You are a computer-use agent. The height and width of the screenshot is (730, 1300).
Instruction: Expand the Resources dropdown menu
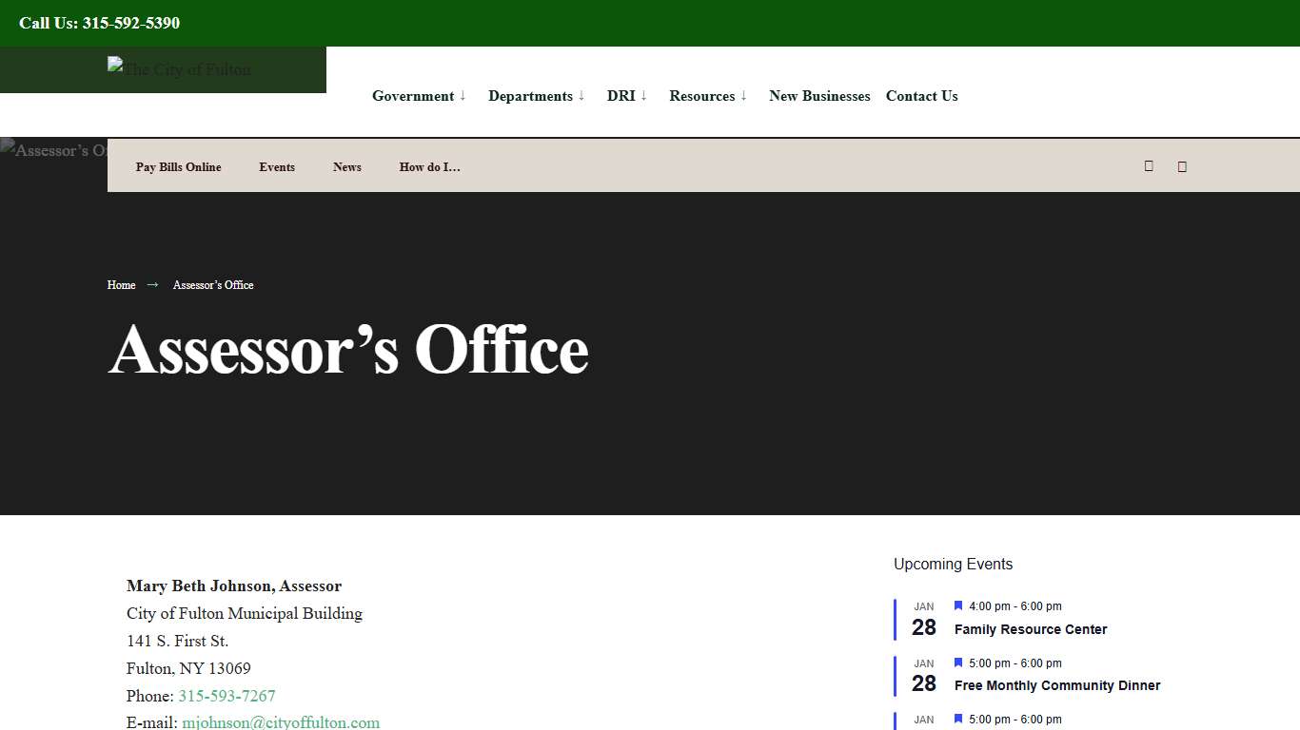[x=702, y=95]
